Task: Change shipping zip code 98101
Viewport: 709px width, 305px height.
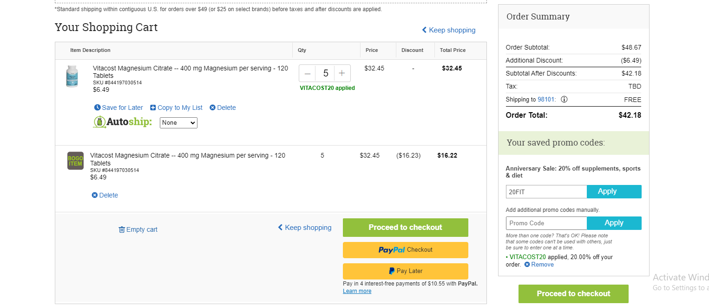Action: coord(546,100)
